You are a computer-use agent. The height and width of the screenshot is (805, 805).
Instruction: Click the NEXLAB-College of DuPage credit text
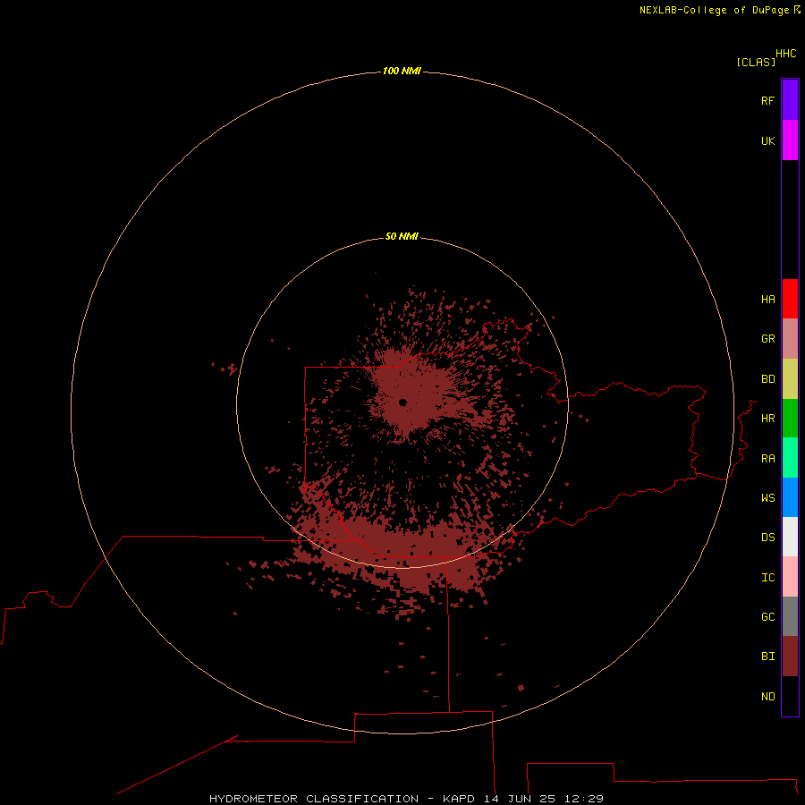click(714, 10)
